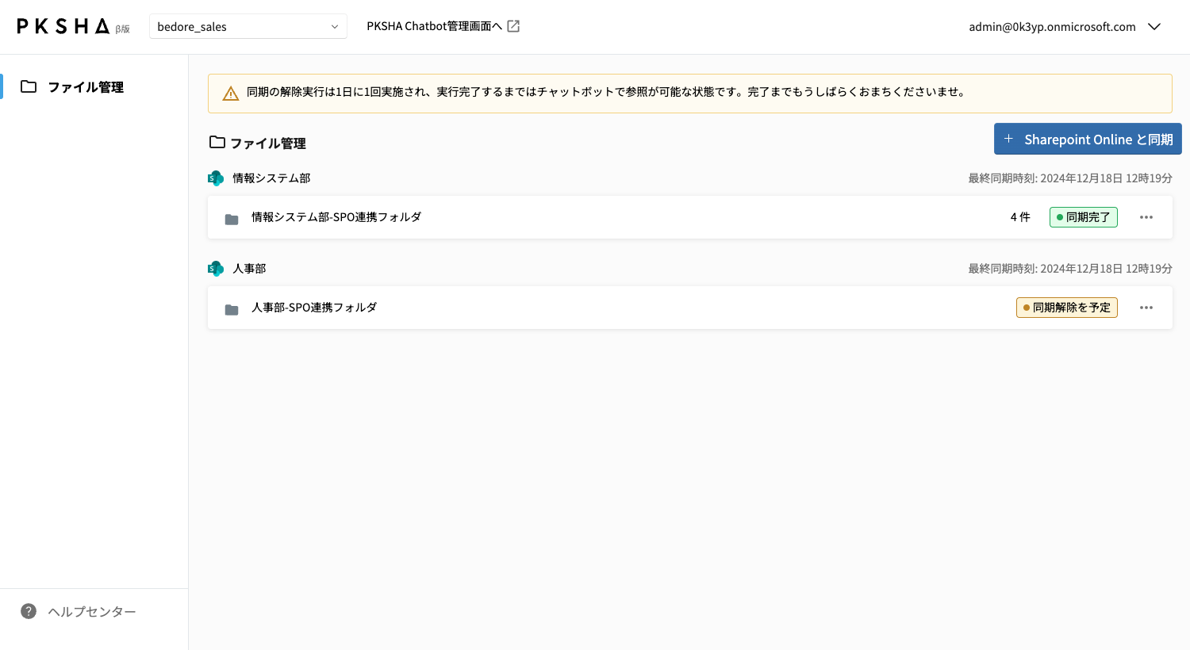Click folder icon of 情報システム部-SPO連携フォルダ
This screenshot has width=1190, height=650.
click(x=232, y=219)
